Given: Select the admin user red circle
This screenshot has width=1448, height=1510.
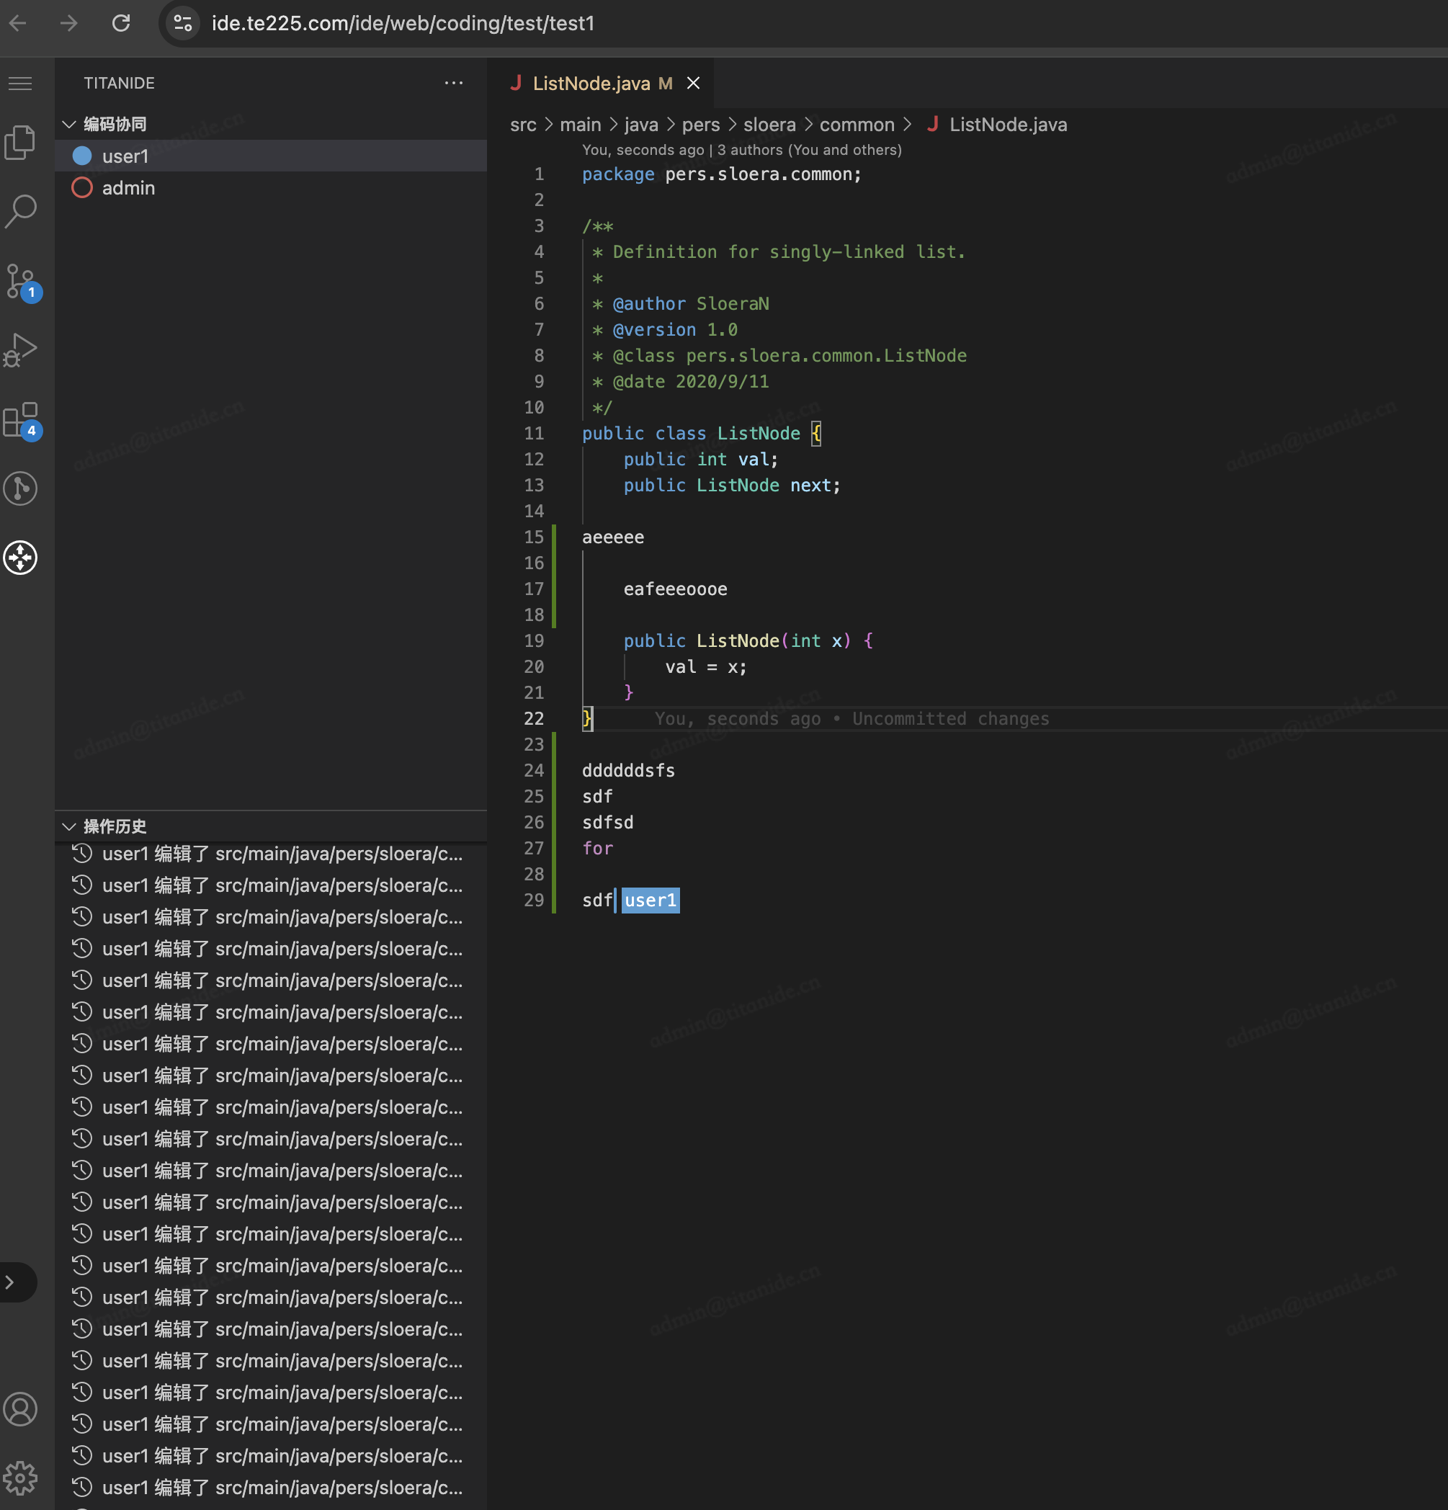Looking at the screenshot, I should click(x=82, y=188).
